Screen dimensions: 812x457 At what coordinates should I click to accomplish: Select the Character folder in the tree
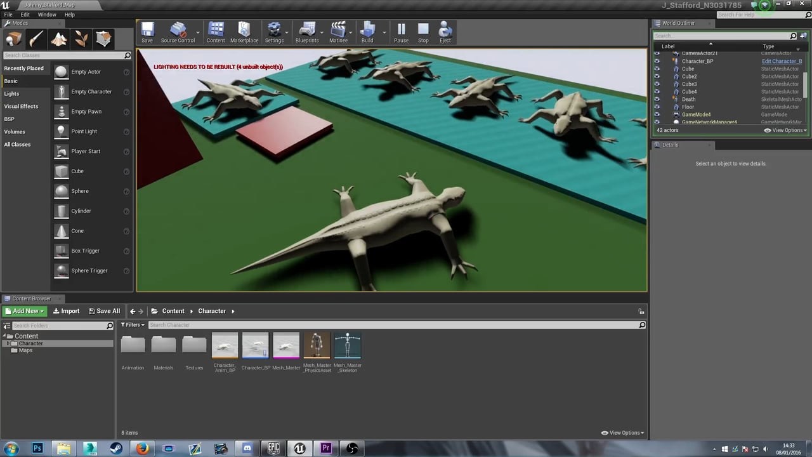click(x=30, y=343)
